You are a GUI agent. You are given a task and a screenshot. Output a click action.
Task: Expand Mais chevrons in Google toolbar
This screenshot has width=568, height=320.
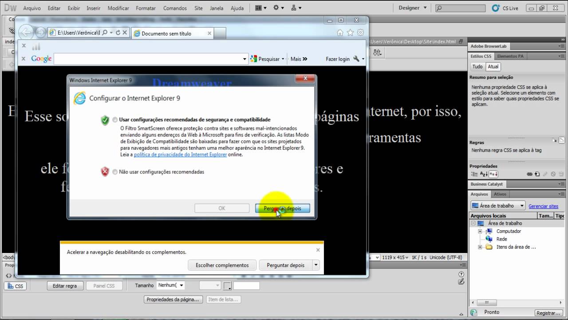(x=305, y=59)
